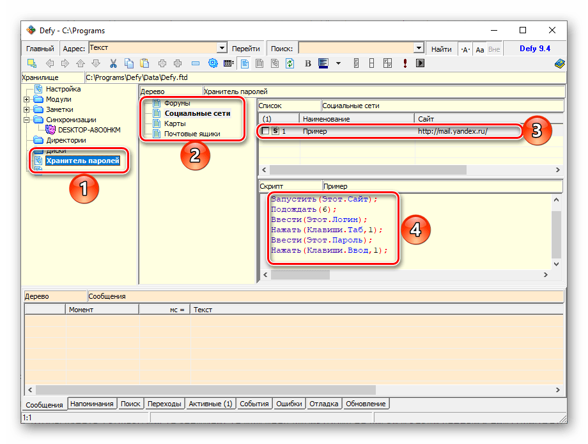Open the blue help book icon
Screen dimensions: 588x444
559,63
